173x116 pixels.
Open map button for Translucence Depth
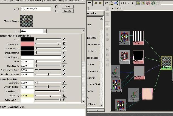64,70
